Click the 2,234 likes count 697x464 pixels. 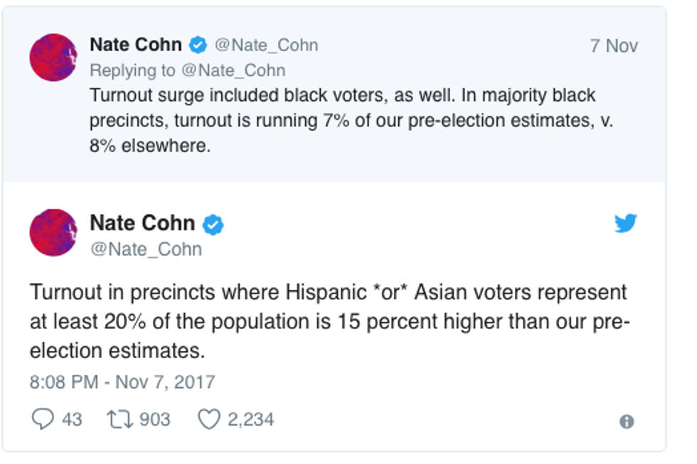[x=250, y=419]
